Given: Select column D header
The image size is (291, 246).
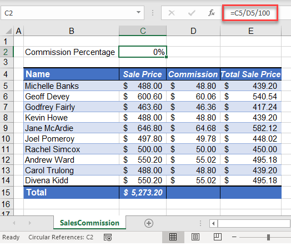Looking at the screenshot, I should tap(193, 31).
